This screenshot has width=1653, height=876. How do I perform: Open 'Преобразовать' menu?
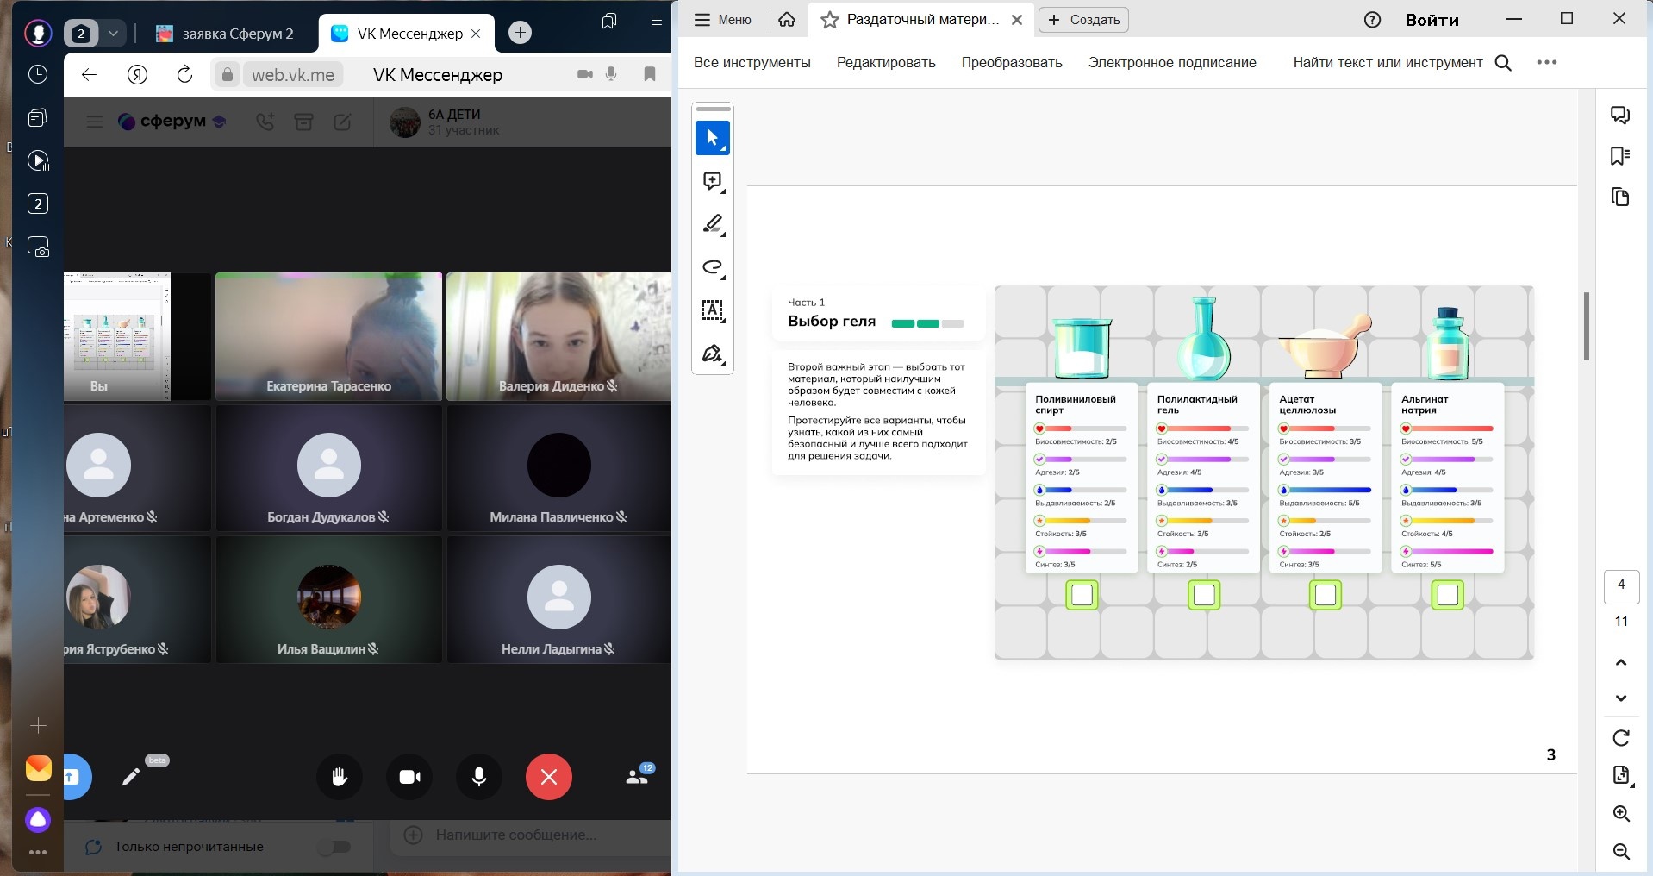(x=1012, y=62)
